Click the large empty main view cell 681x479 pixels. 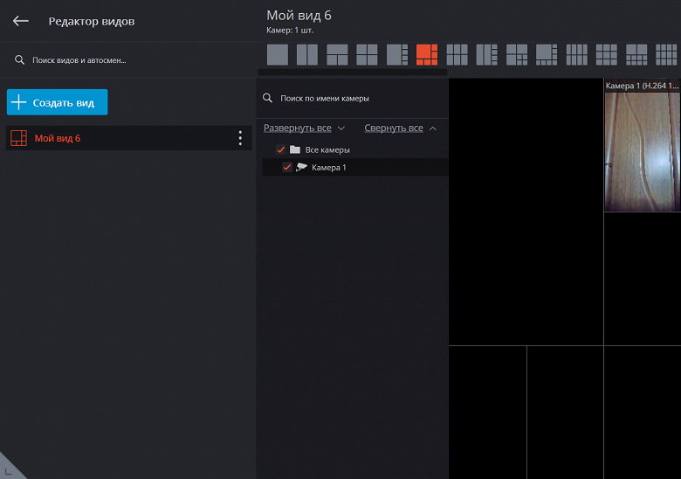[526, 212]
